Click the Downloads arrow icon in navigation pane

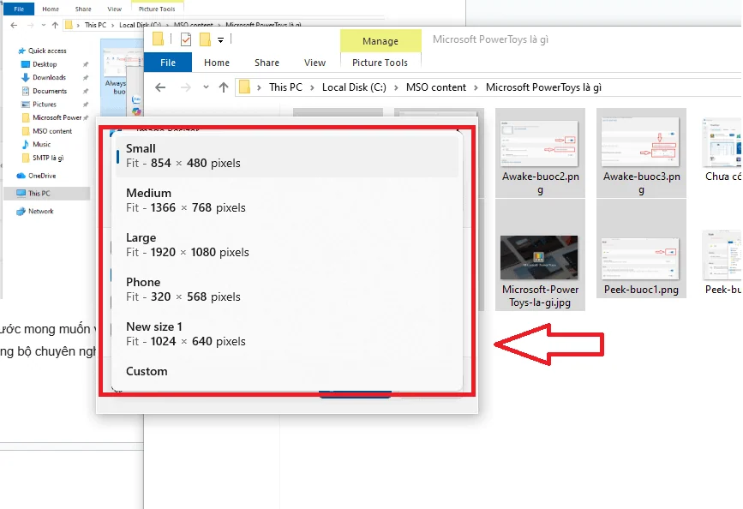[x=26, y=77]
